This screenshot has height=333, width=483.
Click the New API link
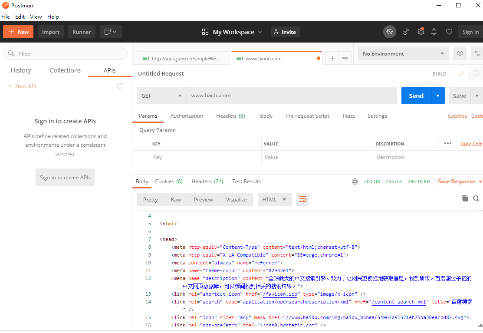tap(22, 86)
